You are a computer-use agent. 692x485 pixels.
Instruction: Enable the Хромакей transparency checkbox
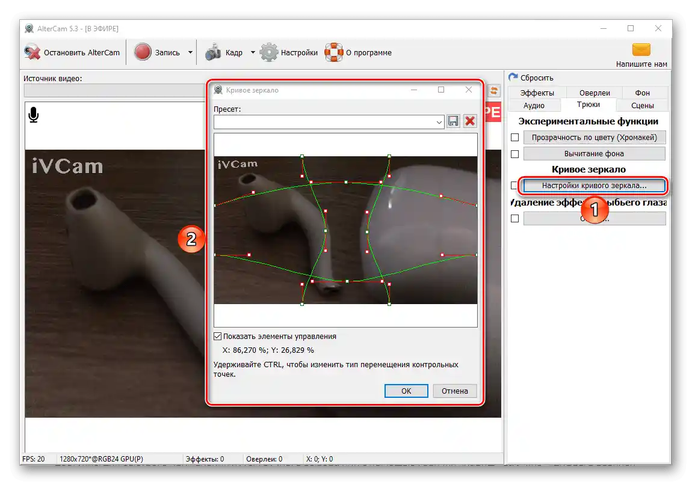[514, 138]
